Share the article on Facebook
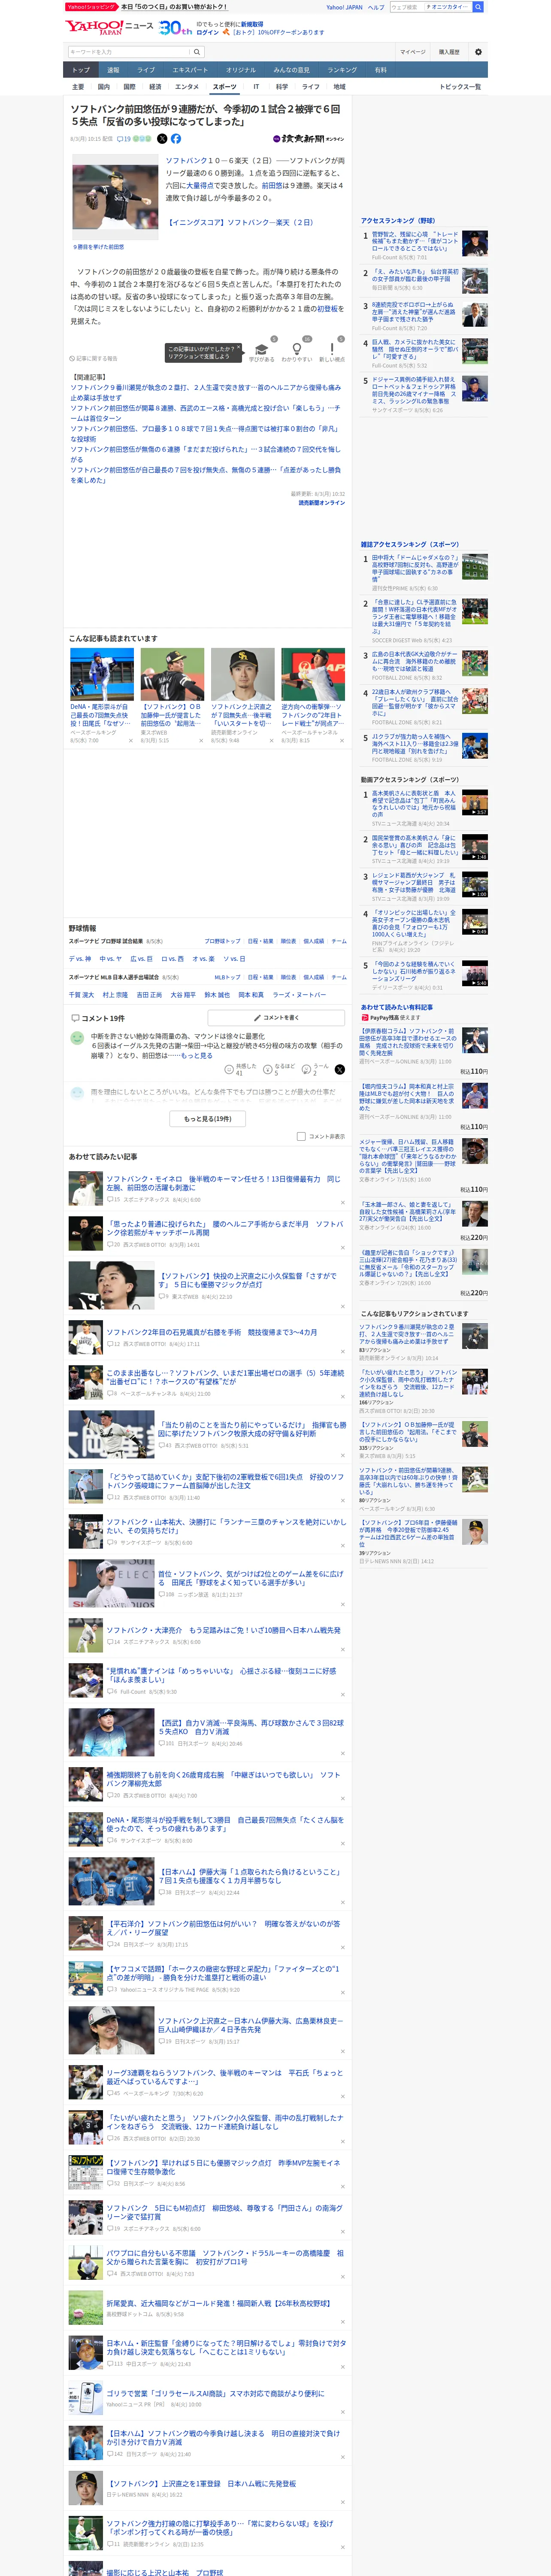The image size is (551, 2576). pos(176,139)
